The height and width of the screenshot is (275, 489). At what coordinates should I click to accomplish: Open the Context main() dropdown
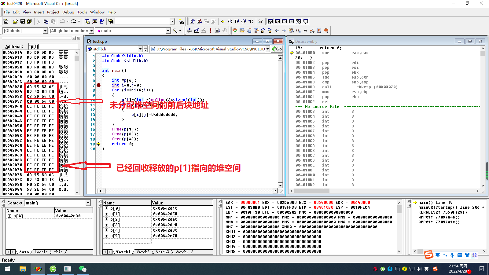pyautogui.click(x=88, y=203)
